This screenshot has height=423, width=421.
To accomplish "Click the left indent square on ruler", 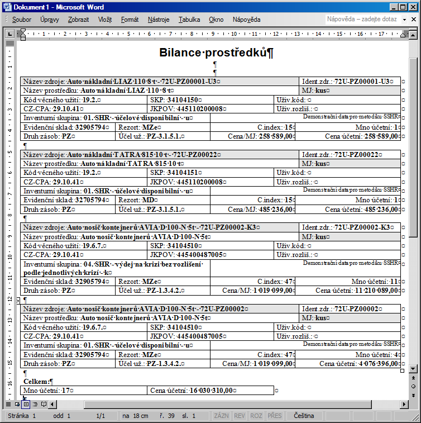I will click(x=23, y=39).
